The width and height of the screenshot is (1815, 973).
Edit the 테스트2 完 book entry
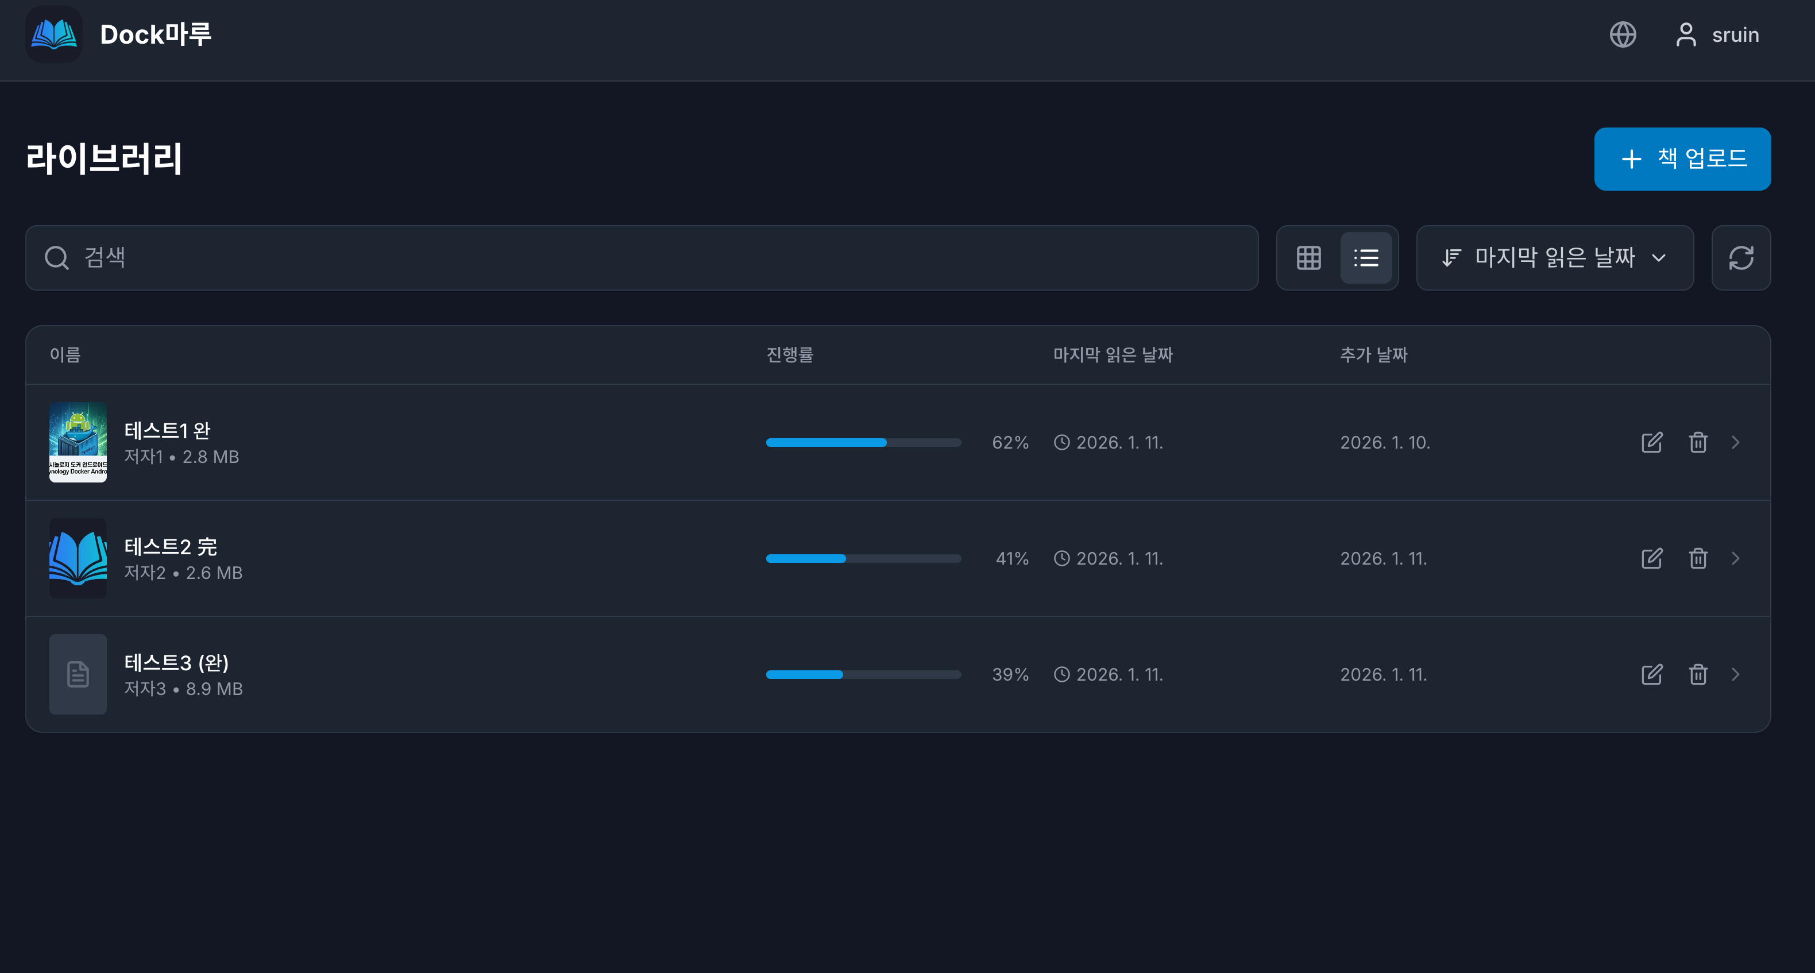1651,559
